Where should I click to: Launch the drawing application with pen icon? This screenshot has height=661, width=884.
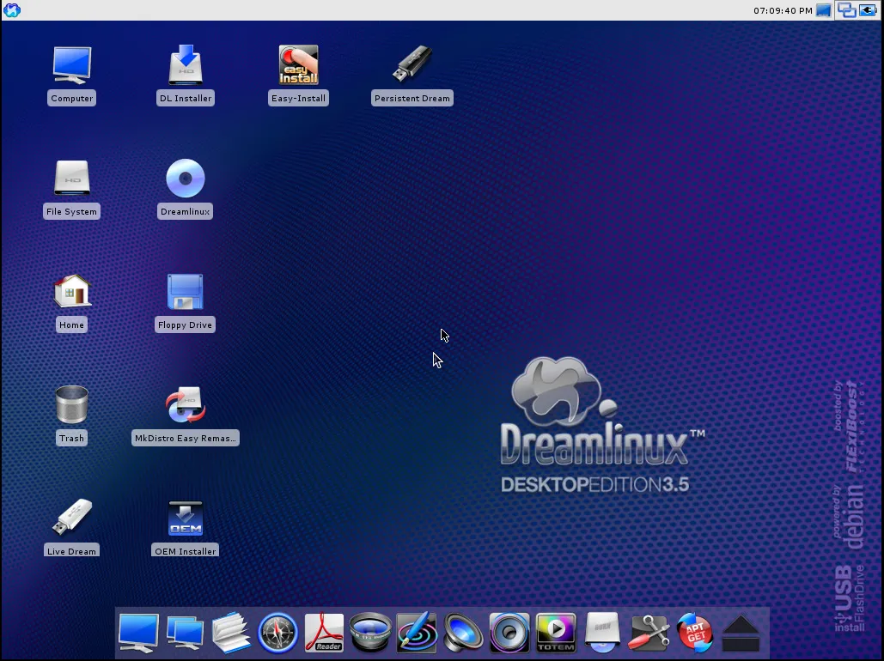(417, 633)
